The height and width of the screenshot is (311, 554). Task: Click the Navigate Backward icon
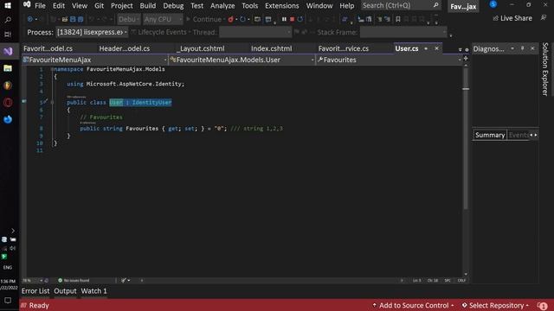point(30,19)
